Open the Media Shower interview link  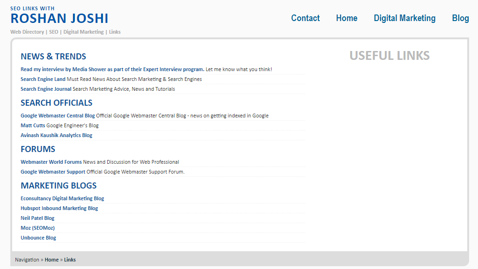(112, 69)
